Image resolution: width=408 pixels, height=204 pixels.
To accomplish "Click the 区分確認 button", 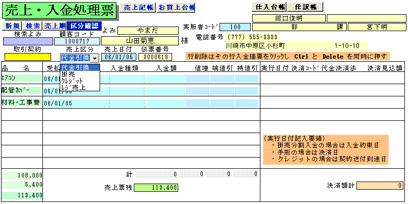I will point(84,25).
